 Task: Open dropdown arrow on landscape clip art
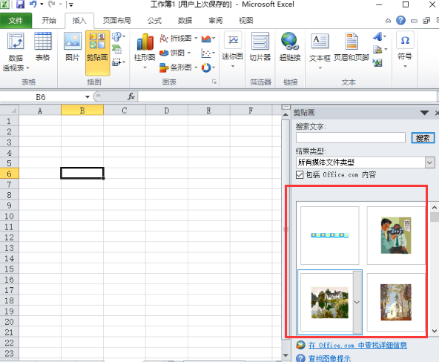pyautogui.click(x=357, y=303)
